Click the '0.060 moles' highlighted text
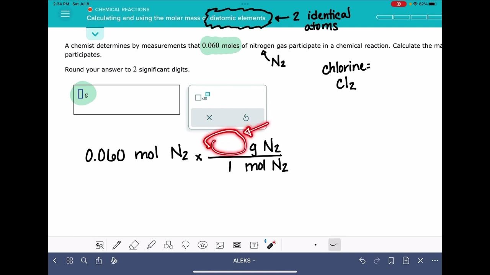The height and width of the screenshot is (275, 490). click(221, 45)
